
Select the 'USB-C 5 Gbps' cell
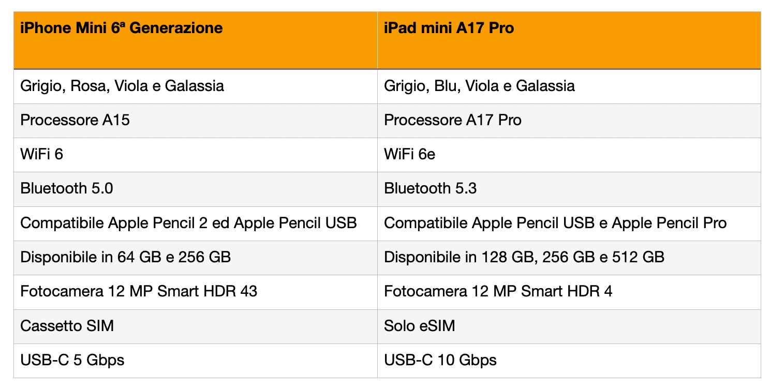click(72, 360)
